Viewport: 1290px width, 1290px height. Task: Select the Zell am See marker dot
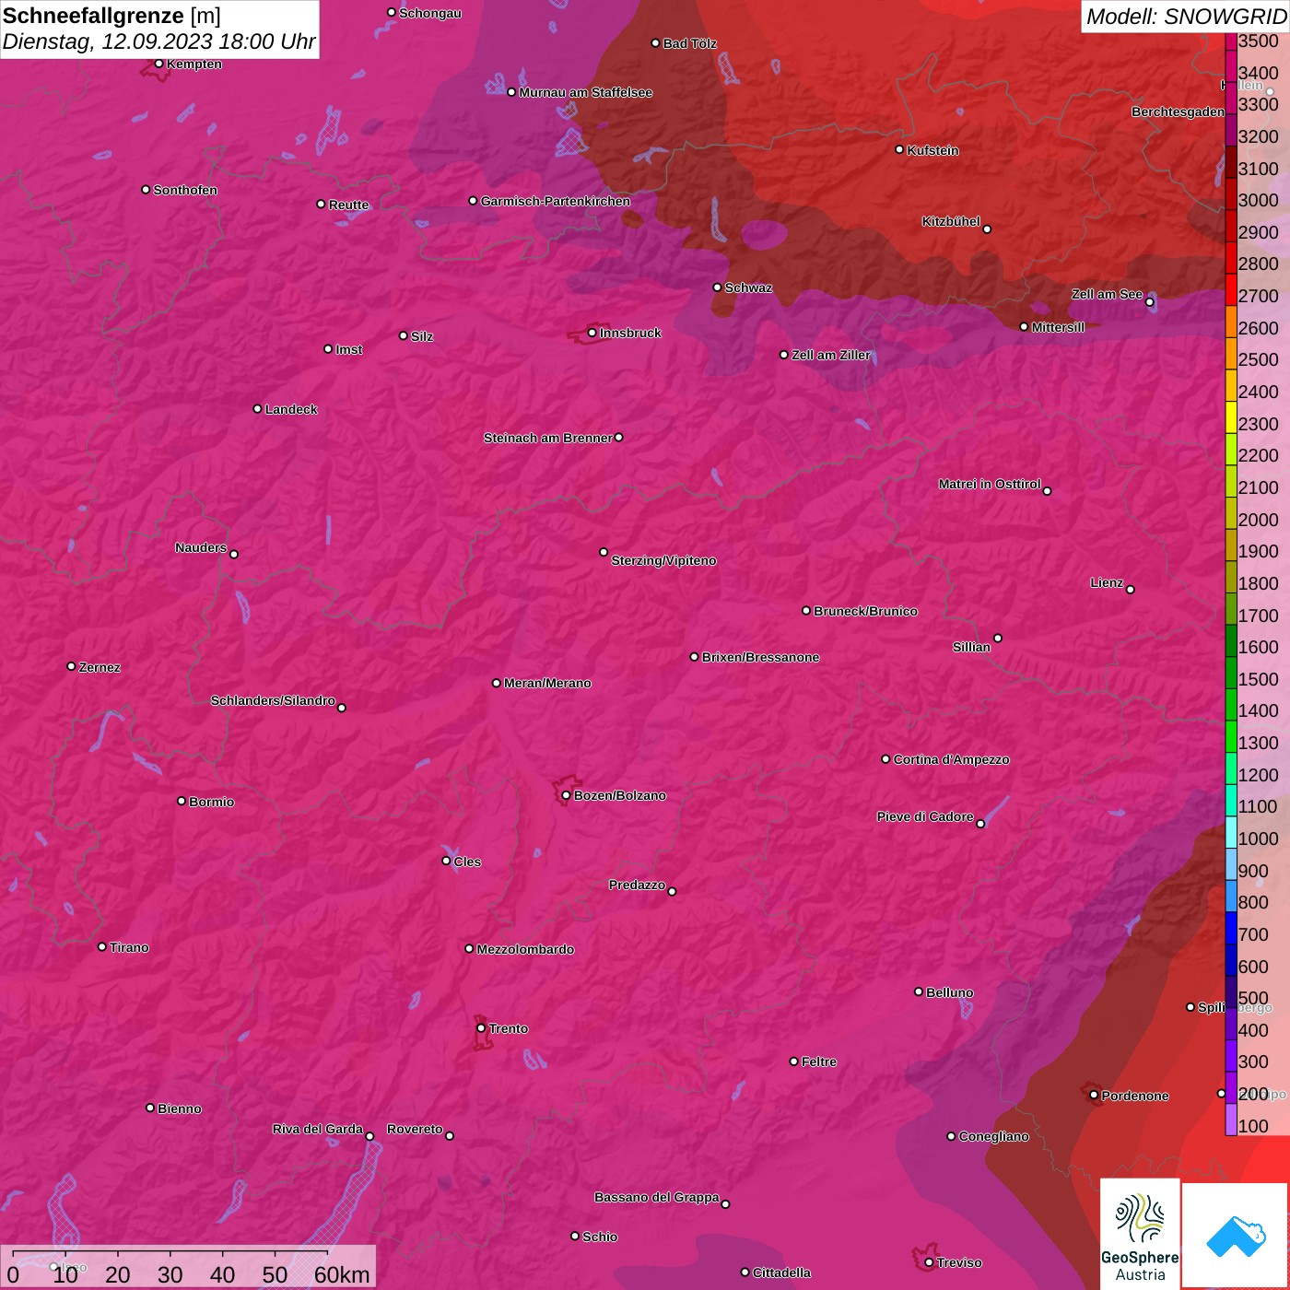pos(1149,301)
